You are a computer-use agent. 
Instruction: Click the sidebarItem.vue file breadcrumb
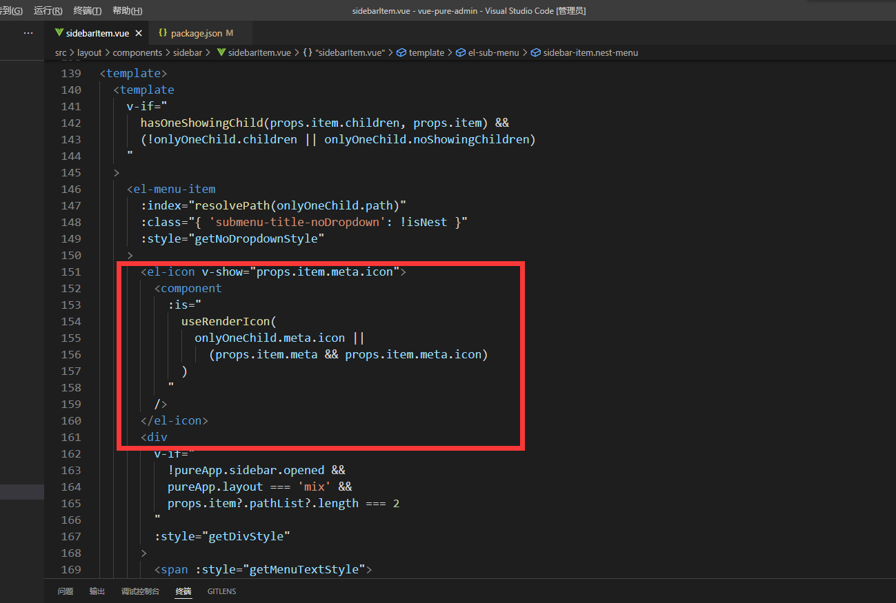[x=259, y=52]
